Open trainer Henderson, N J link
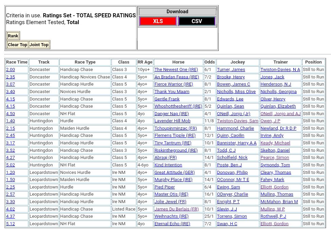331x233 pixels. coord(275,84)
